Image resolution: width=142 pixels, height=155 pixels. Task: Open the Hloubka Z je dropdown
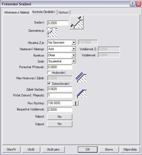point(74,43)
